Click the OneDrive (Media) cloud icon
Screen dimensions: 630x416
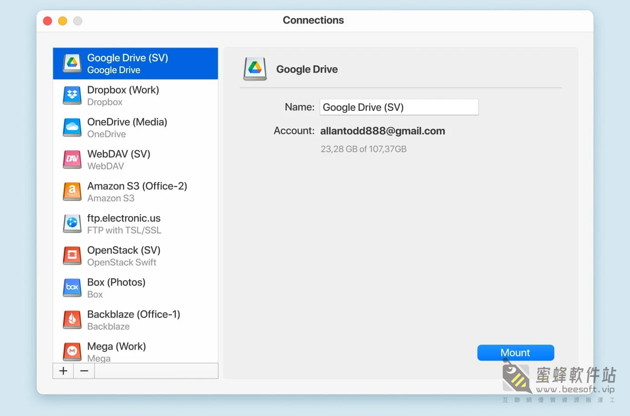point(72,128)
